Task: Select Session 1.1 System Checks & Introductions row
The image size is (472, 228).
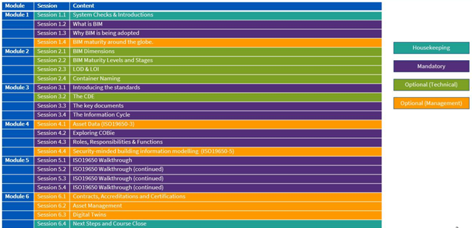Action: [x=208, y=15]
